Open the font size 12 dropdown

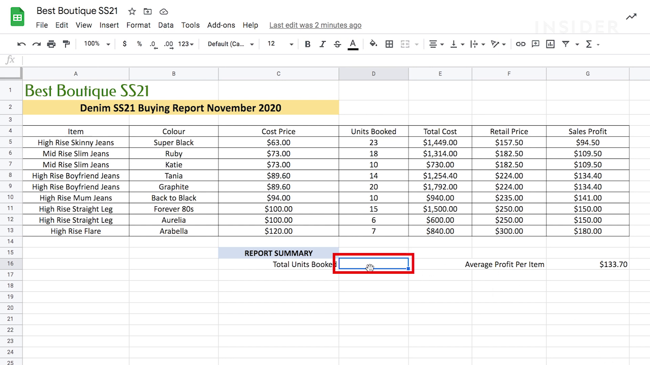tap(280, 44)
